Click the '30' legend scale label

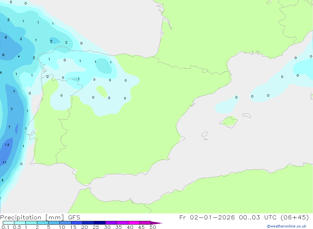(x=107, y=227)
